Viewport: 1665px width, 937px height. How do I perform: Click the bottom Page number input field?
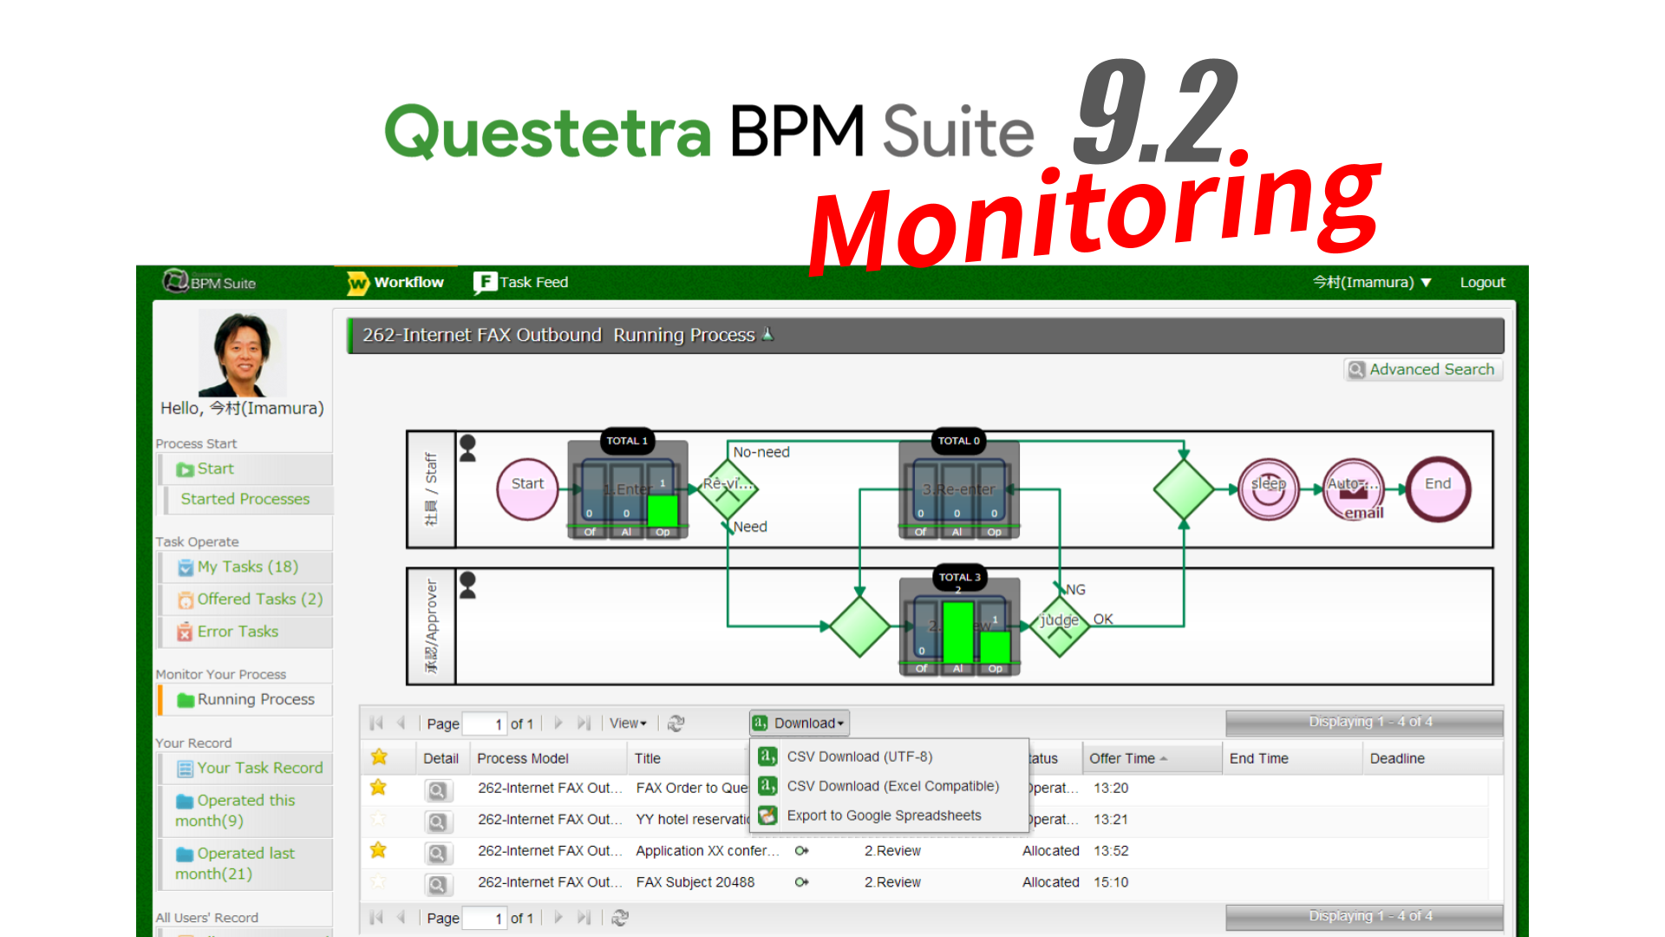point(485,918)
